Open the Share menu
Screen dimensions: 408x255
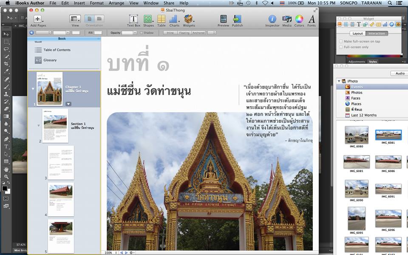[169, 3]
